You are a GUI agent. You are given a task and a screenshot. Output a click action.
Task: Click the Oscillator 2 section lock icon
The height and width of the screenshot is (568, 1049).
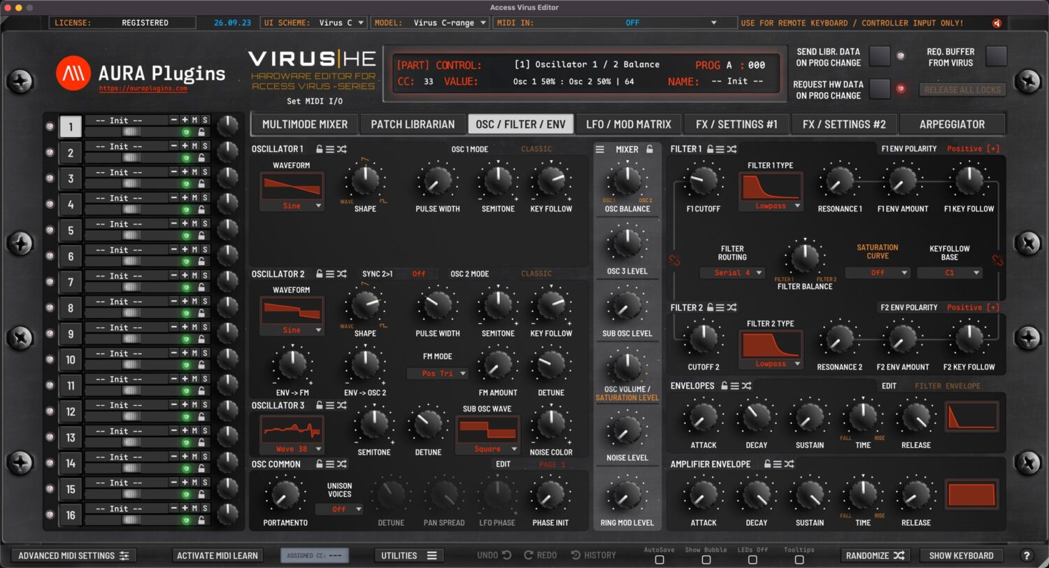click(319, 274)
